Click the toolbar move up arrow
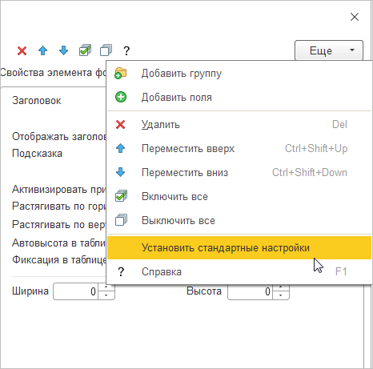Screen dimensions: 373x369 coord(42,50)
